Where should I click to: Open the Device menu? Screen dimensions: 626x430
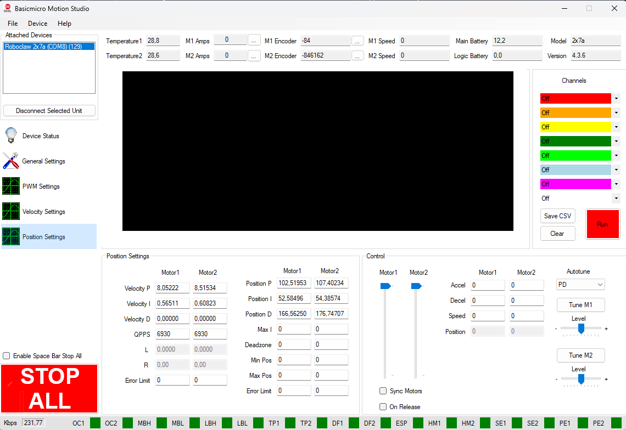point(37,24)
